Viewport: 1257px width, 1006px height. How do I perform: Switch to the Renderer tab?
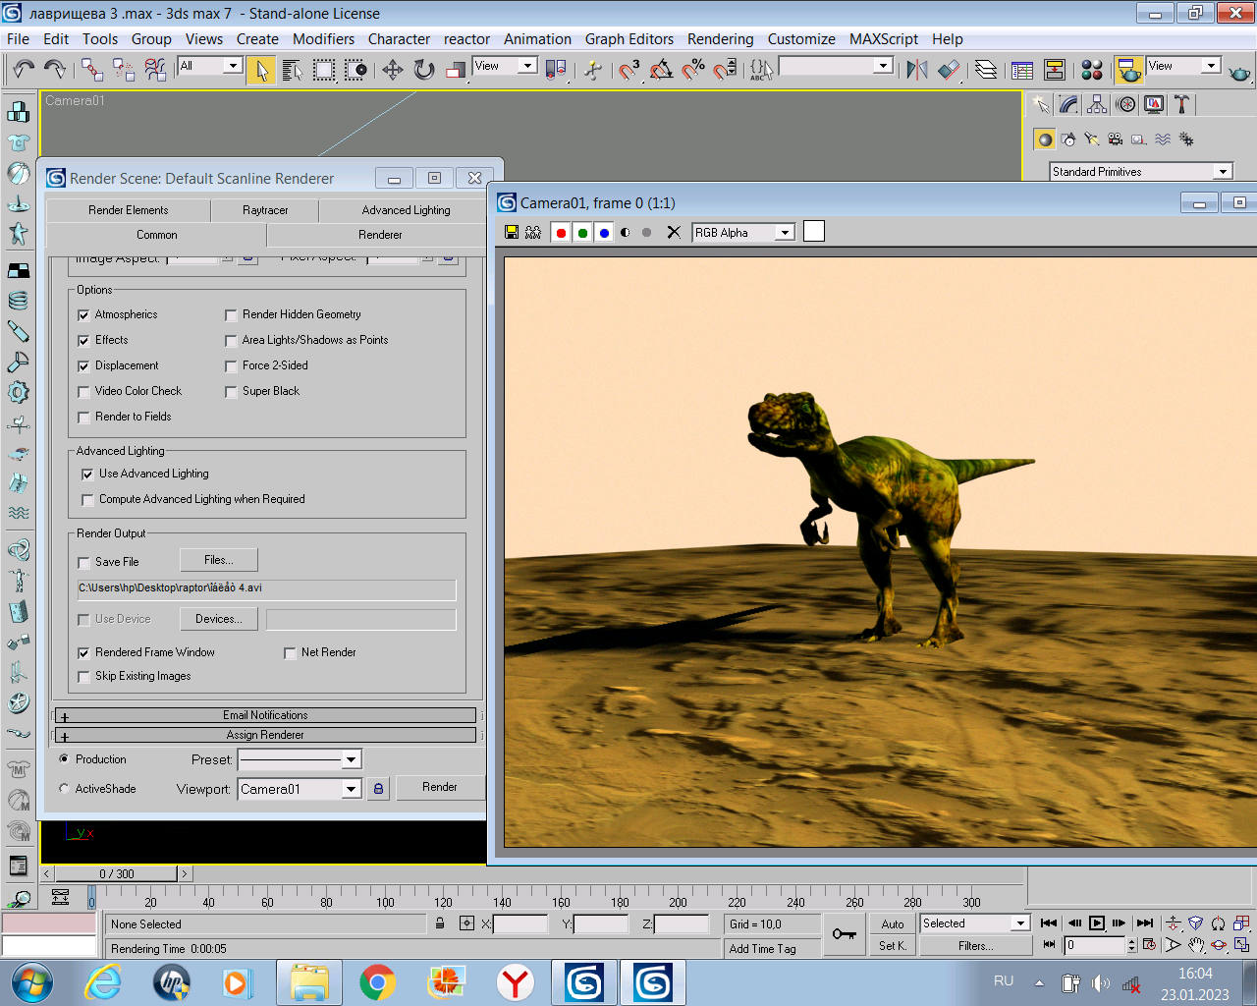pos(380,235)
